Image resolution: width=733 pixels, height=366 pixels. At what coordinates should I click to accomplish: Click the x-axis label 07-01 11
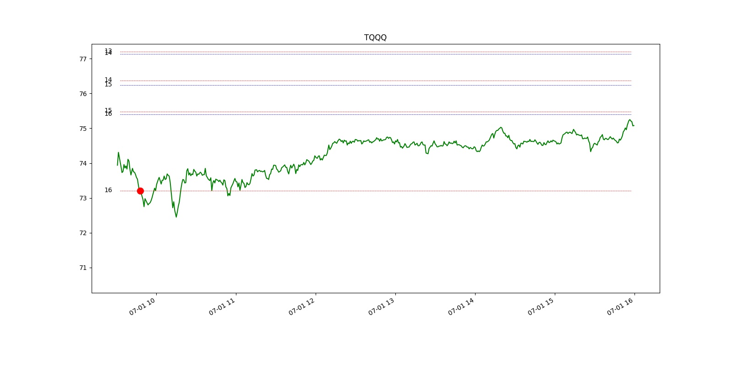click(222, 307)
